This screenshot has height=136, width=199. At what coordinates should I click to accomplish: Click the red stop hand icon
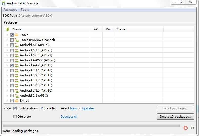[x=185, y=128]
